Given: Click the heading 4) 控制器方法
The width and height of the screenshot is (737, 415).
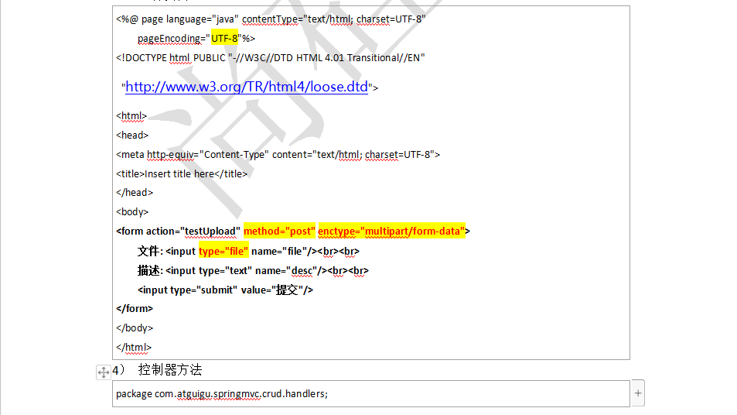Looking at the screenshot, I should (157, 370).
